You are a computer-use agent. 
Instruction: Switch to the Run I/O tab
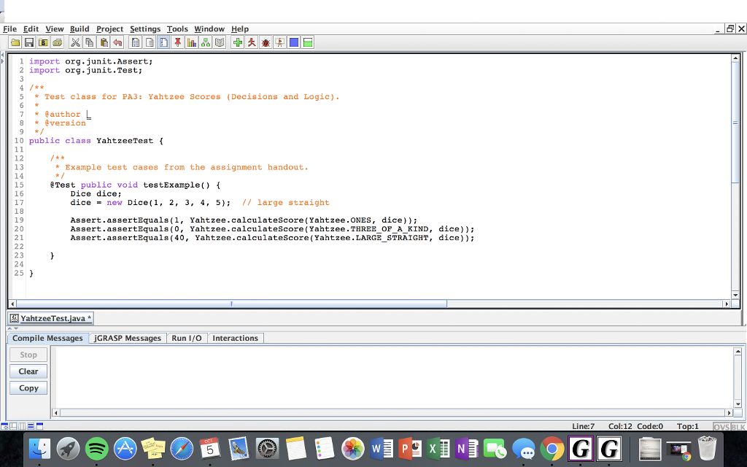(x=187, y=338)
